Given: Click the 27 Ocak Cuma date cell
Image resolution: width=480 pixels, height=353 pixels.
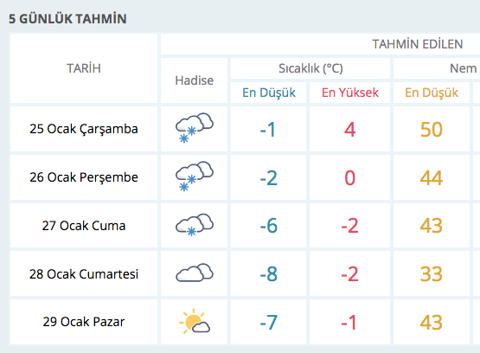Looking at the screenshot, I should click(84, 226).
